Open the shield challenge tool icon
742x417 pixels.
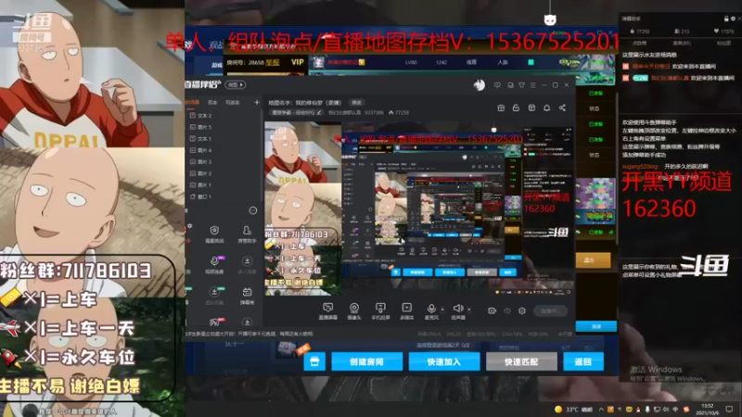click(x=214, y=234)
